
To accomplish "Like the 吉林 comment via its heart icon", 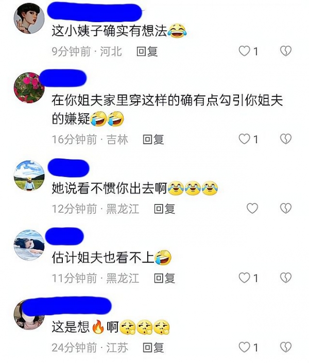I will point(244,139).
